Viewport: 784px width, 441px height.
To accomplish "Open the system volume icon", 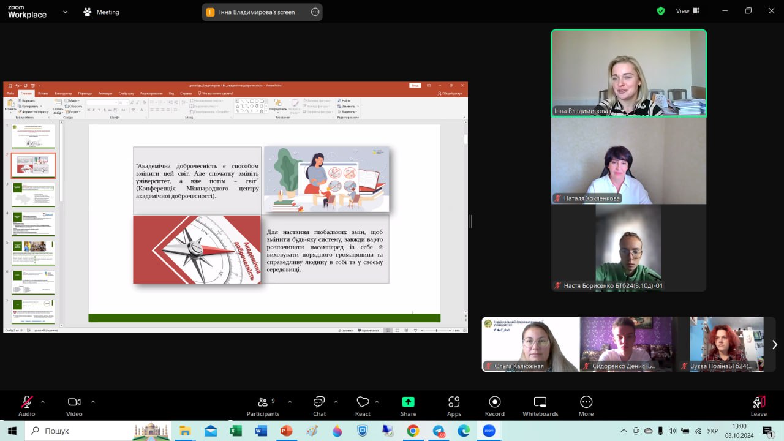I will [x=673, y=431].
